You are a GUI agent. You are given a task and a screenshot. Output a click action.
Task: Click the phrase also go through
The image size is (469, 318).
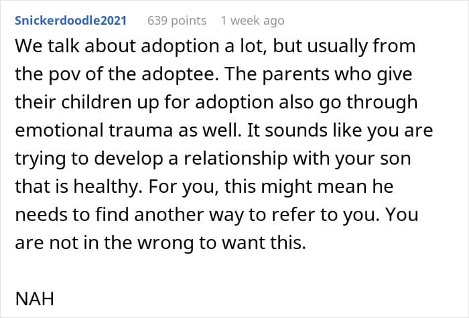[x=348, y=102]
